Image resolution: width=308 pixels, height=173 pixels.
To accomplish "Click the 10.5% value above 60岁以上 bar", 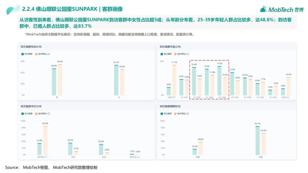I will [x=289, y=75].
